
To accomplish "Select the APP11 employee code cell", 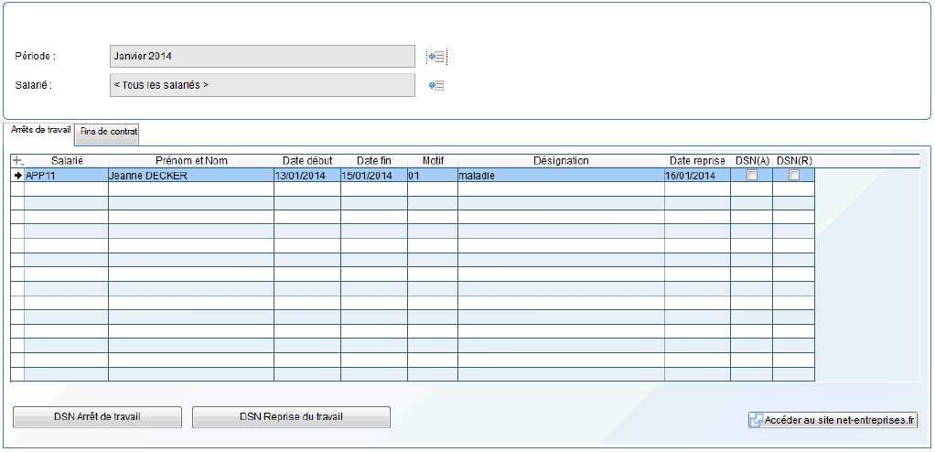I will click(66, 176).
